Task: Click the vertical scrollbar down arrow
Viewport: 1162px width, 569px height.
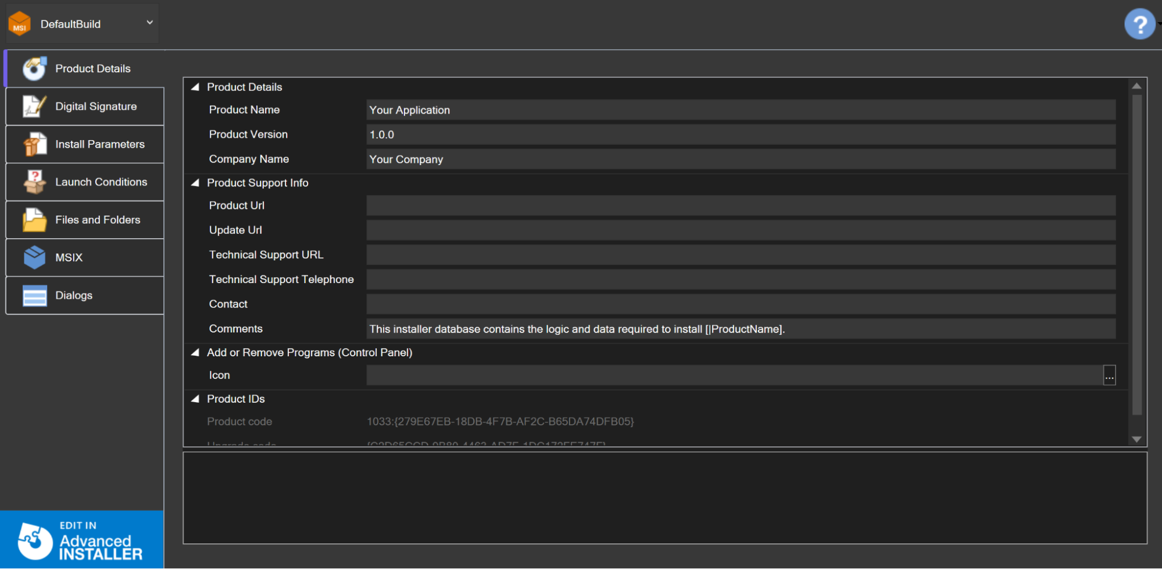Action: [x=1136, y=439]
